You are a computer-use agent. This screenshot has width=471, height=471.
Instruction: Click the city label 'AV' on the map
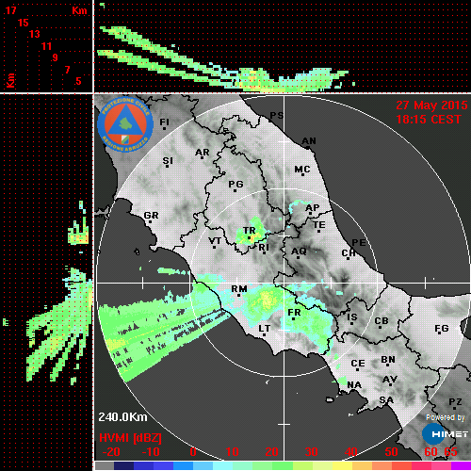[x=390, y=380]
